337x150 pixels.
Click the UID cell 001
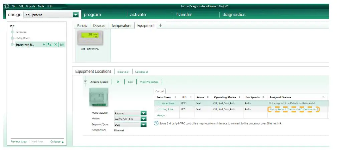click(183, 109)
